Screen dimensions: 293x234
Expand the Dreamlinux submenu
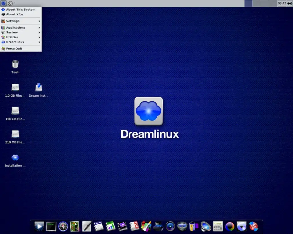[21, 42]
